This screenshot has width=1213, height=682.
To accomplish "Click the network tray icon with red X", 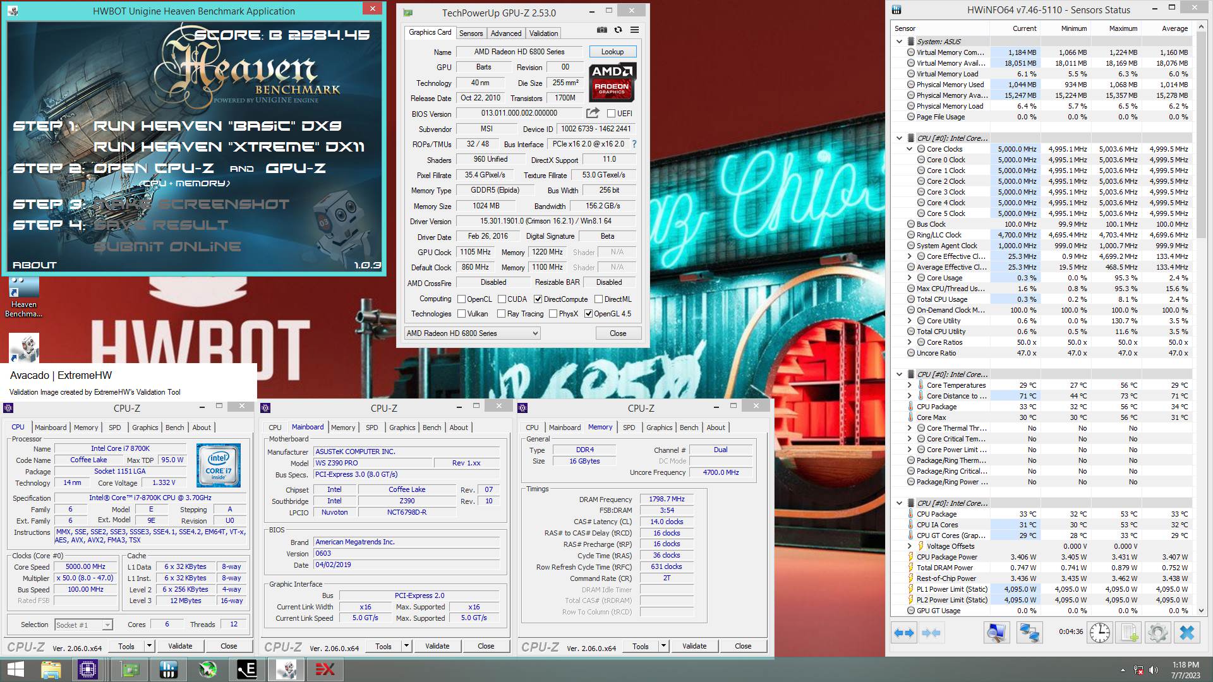I will [1138, 670].
